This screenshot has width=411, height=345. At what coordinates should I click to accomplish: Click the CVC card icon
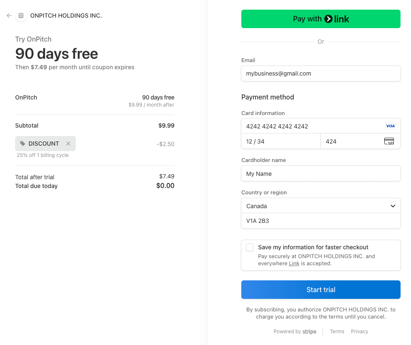pos(389,141)
